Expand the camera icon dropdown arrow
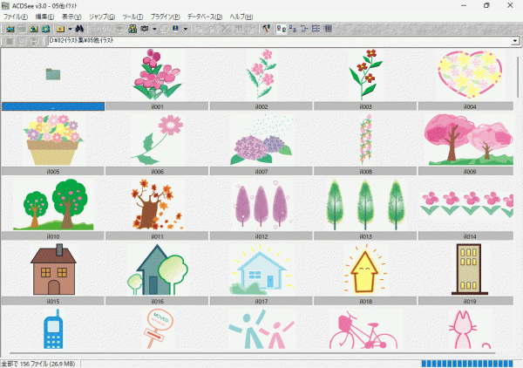 coord(154,29)
